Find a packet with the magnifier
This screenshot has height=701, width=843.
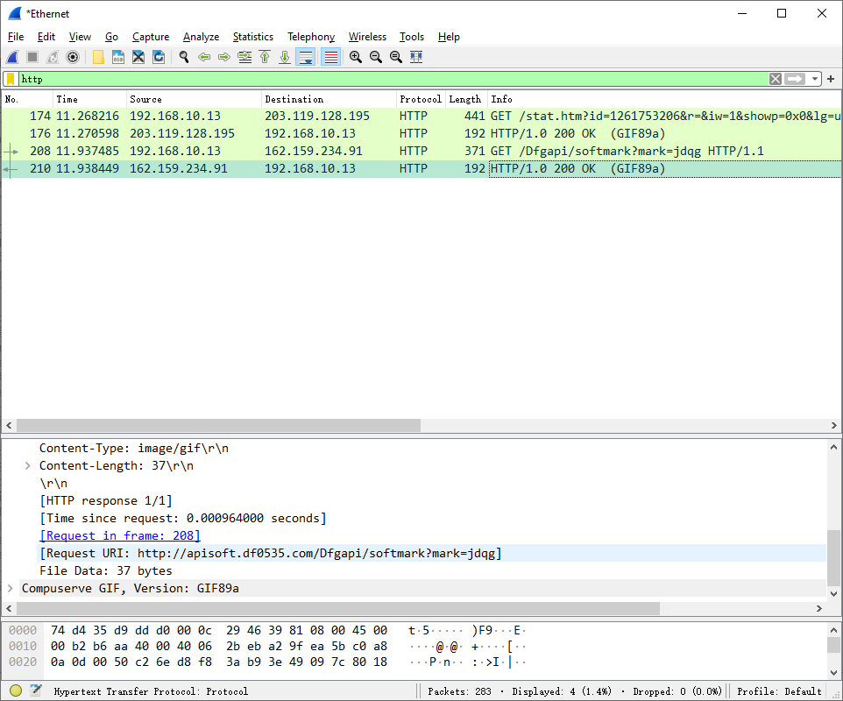point(184,57)
